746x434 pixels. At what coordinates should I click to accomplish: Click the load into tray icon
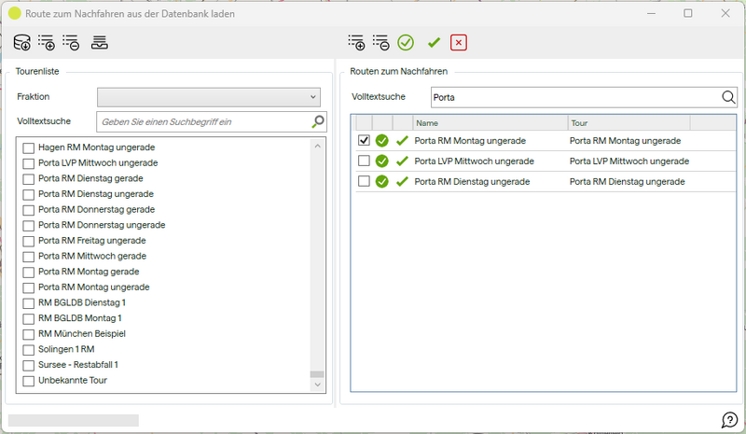click(x=100, y=42)
